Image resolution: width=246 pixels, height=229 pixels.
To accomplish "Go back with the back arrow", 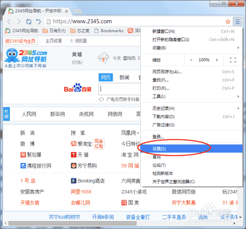I will [9, 22].
